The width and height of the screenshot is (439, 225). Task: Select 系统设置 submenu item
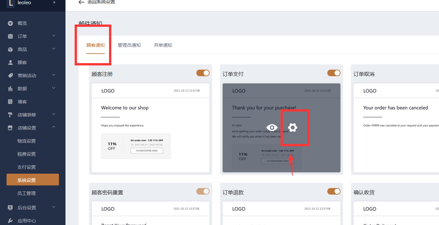[33, 180]
